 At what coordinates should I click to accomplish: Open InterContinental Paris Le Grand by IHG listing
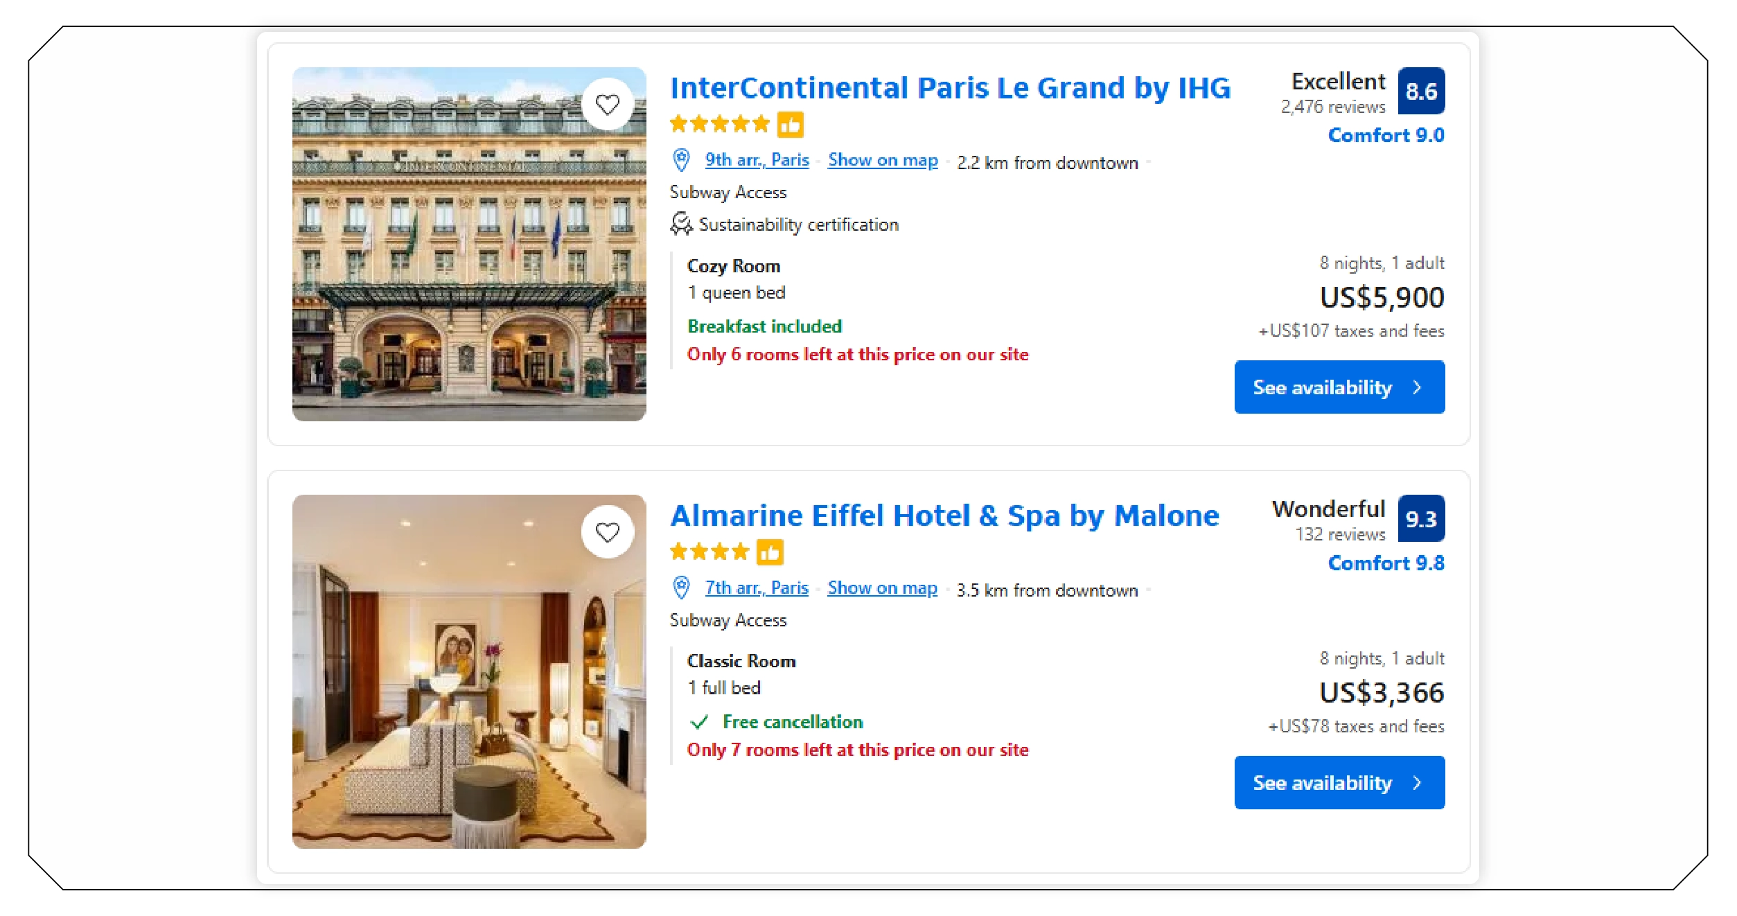950,87
